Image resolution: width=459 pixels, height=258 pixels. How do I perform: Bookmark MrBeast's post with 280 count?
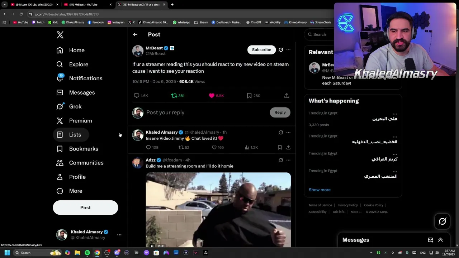click(x=249, y=96)
